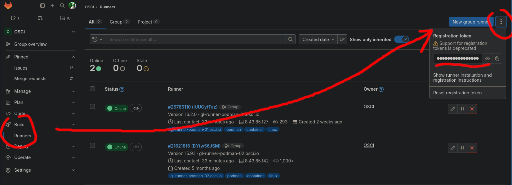The image size is (512, 185).
Task: Delete runner #25785110 with red X
Action: point(472,109)
